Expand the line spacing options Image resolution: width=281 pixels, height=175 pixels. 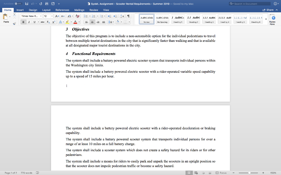tap(113, 22)
